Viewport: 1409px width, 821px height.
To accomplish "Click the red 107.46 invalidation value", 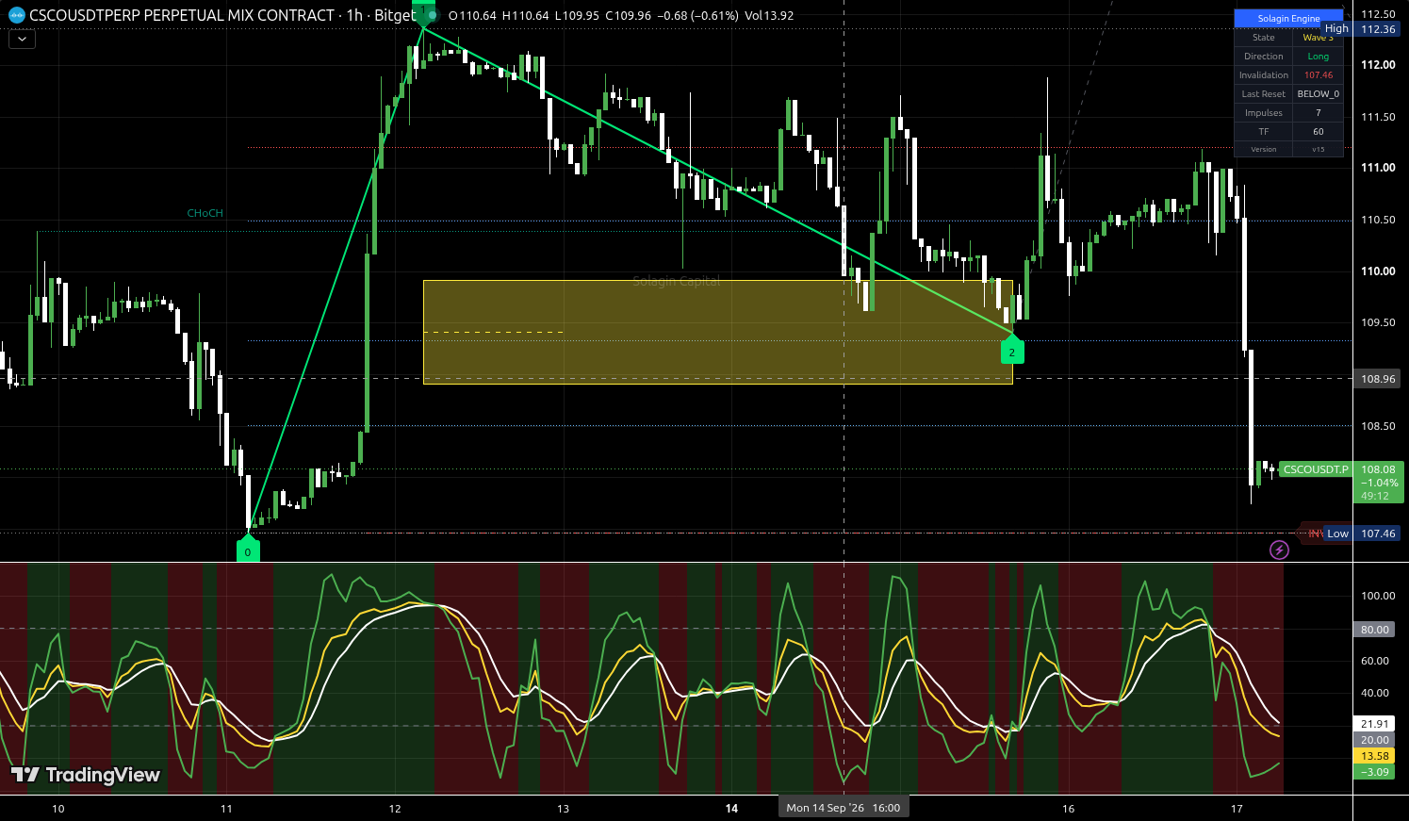I will pyautogui.click(x=1319, y=75).
